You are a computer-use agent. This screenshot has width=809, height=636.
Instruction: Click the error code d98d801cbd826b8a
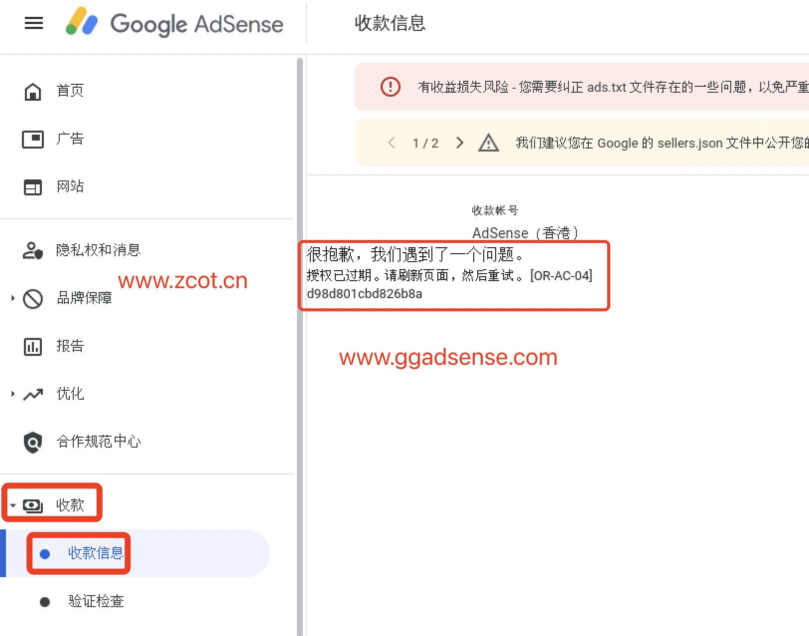[365, 294]
